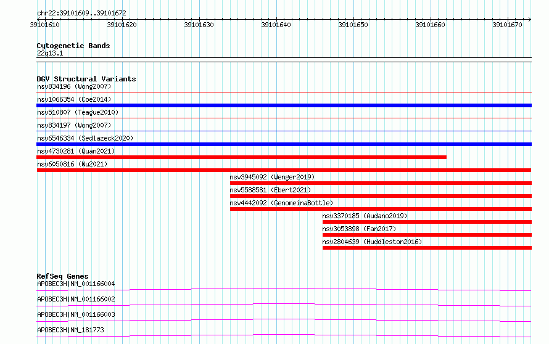The height and width of the screenshot is (344, 549).
Task: Click the 39101610 ruler position label
Action: [45, 25]
